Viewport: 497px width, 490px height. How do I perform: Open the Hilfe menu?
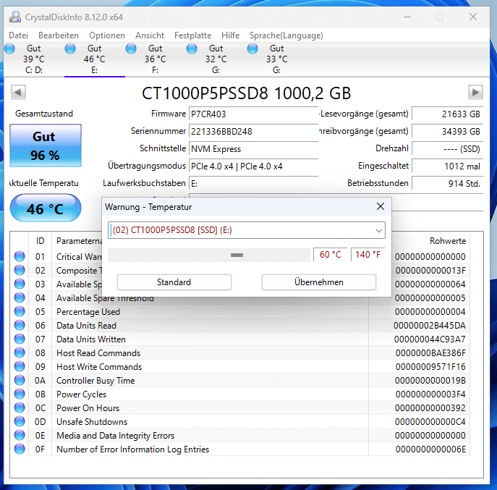231,35
